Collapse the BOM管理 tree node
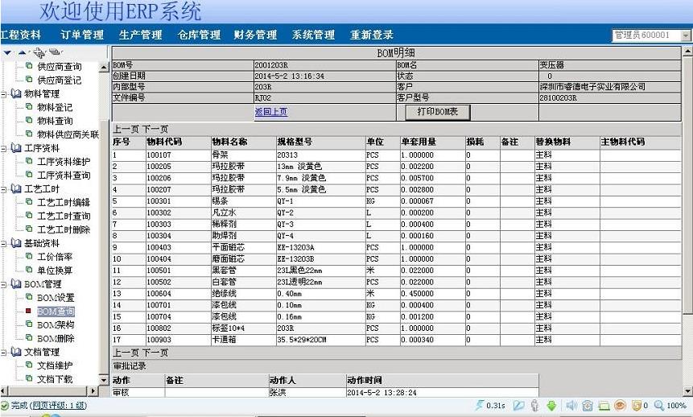Image resolution: width=693 pixels, height=417 pixels. pos(5,284)
